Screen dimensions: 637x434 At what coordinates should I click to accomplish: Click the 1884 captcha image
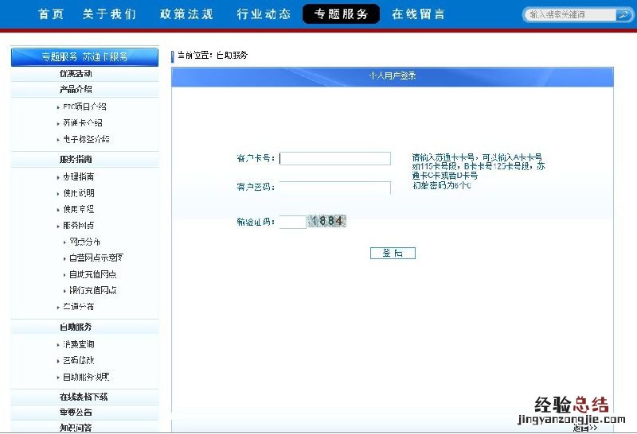pyautogui.click(x=326, y=221)
